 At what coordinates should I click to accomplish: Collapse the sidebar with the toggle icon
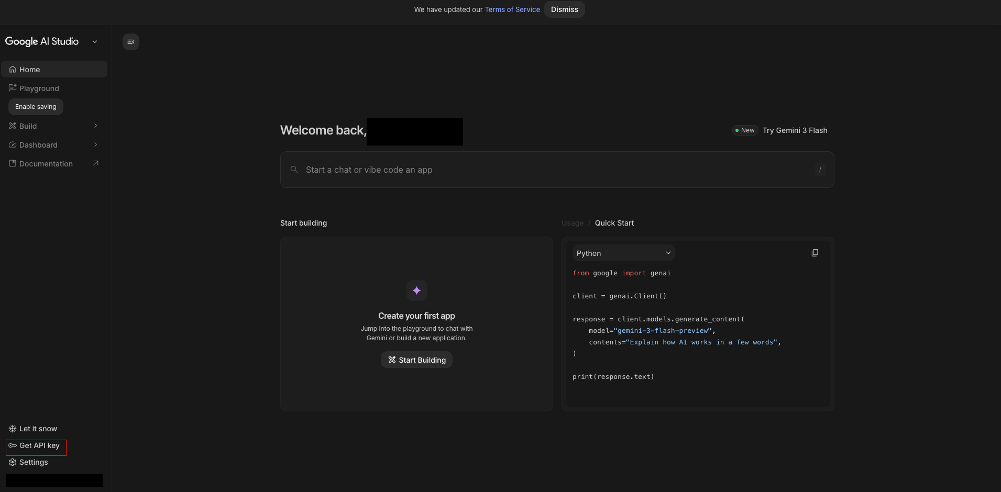[x=131, y=42]
